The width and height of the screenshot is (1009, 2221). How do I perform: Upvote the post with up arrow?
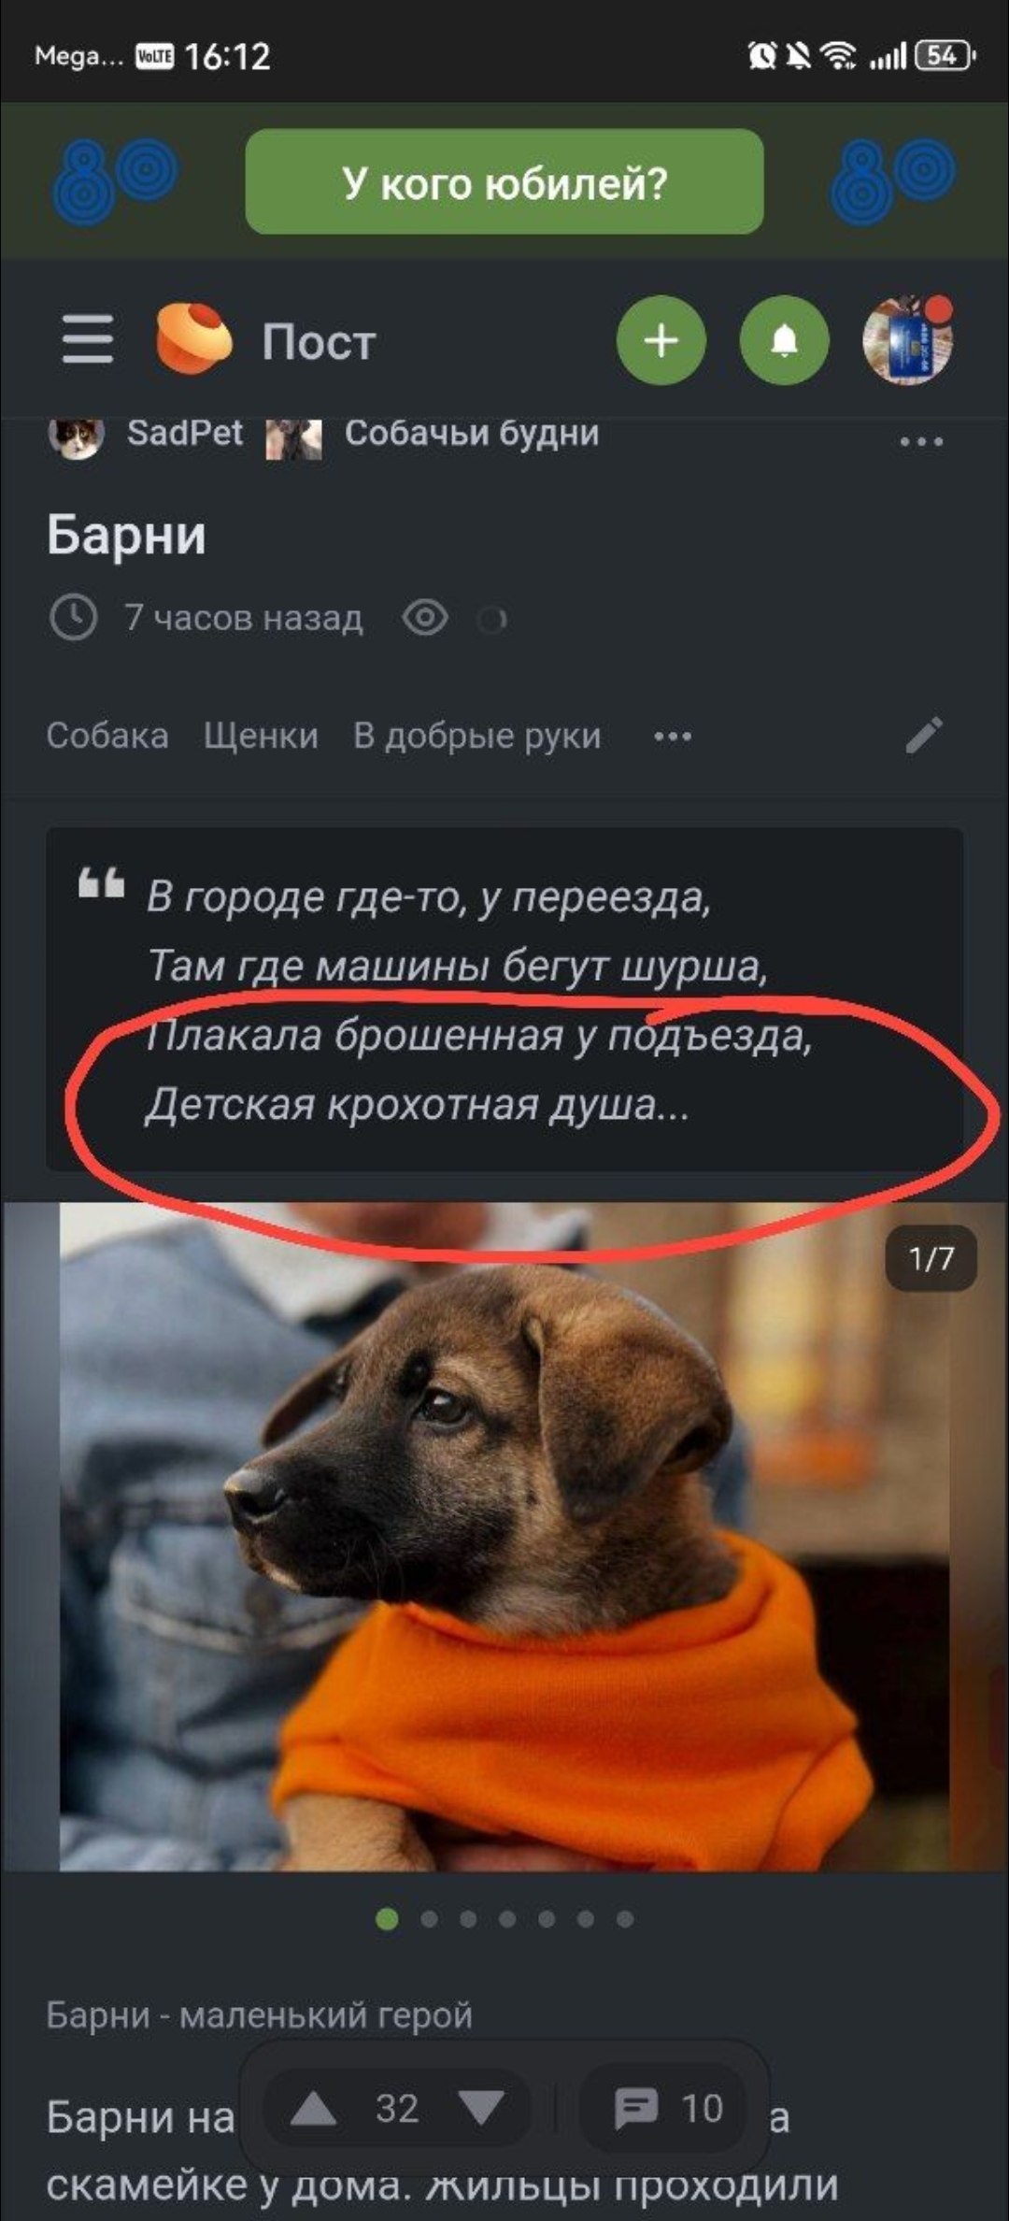(x=314, y=2109)
